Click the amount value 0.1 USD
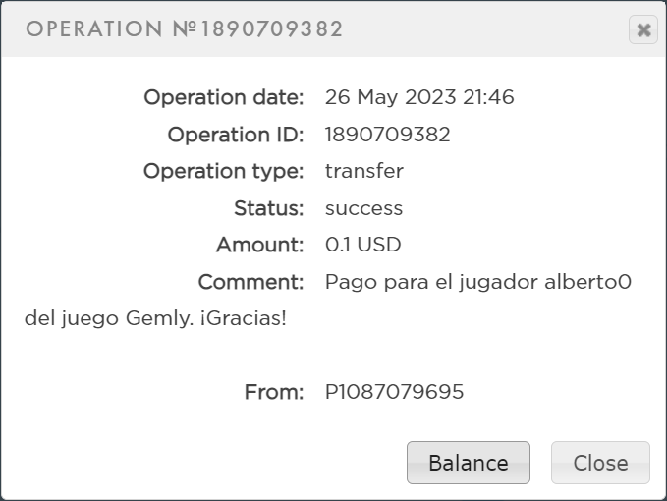 coord(363,245)
